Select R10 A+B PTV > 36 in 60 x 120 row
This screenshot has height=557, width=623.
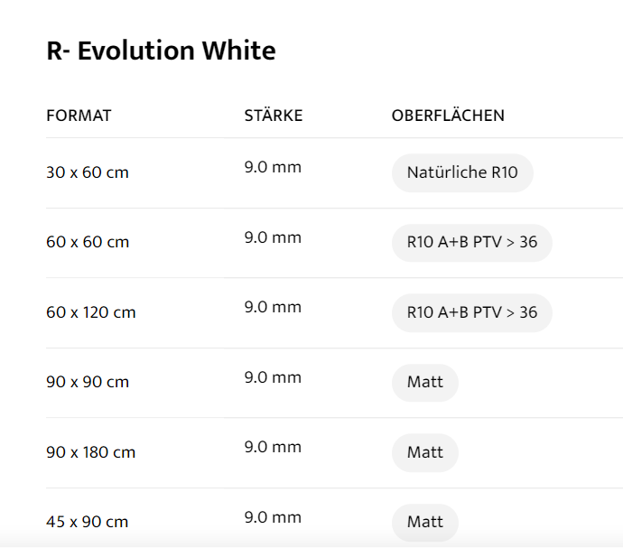471,312
